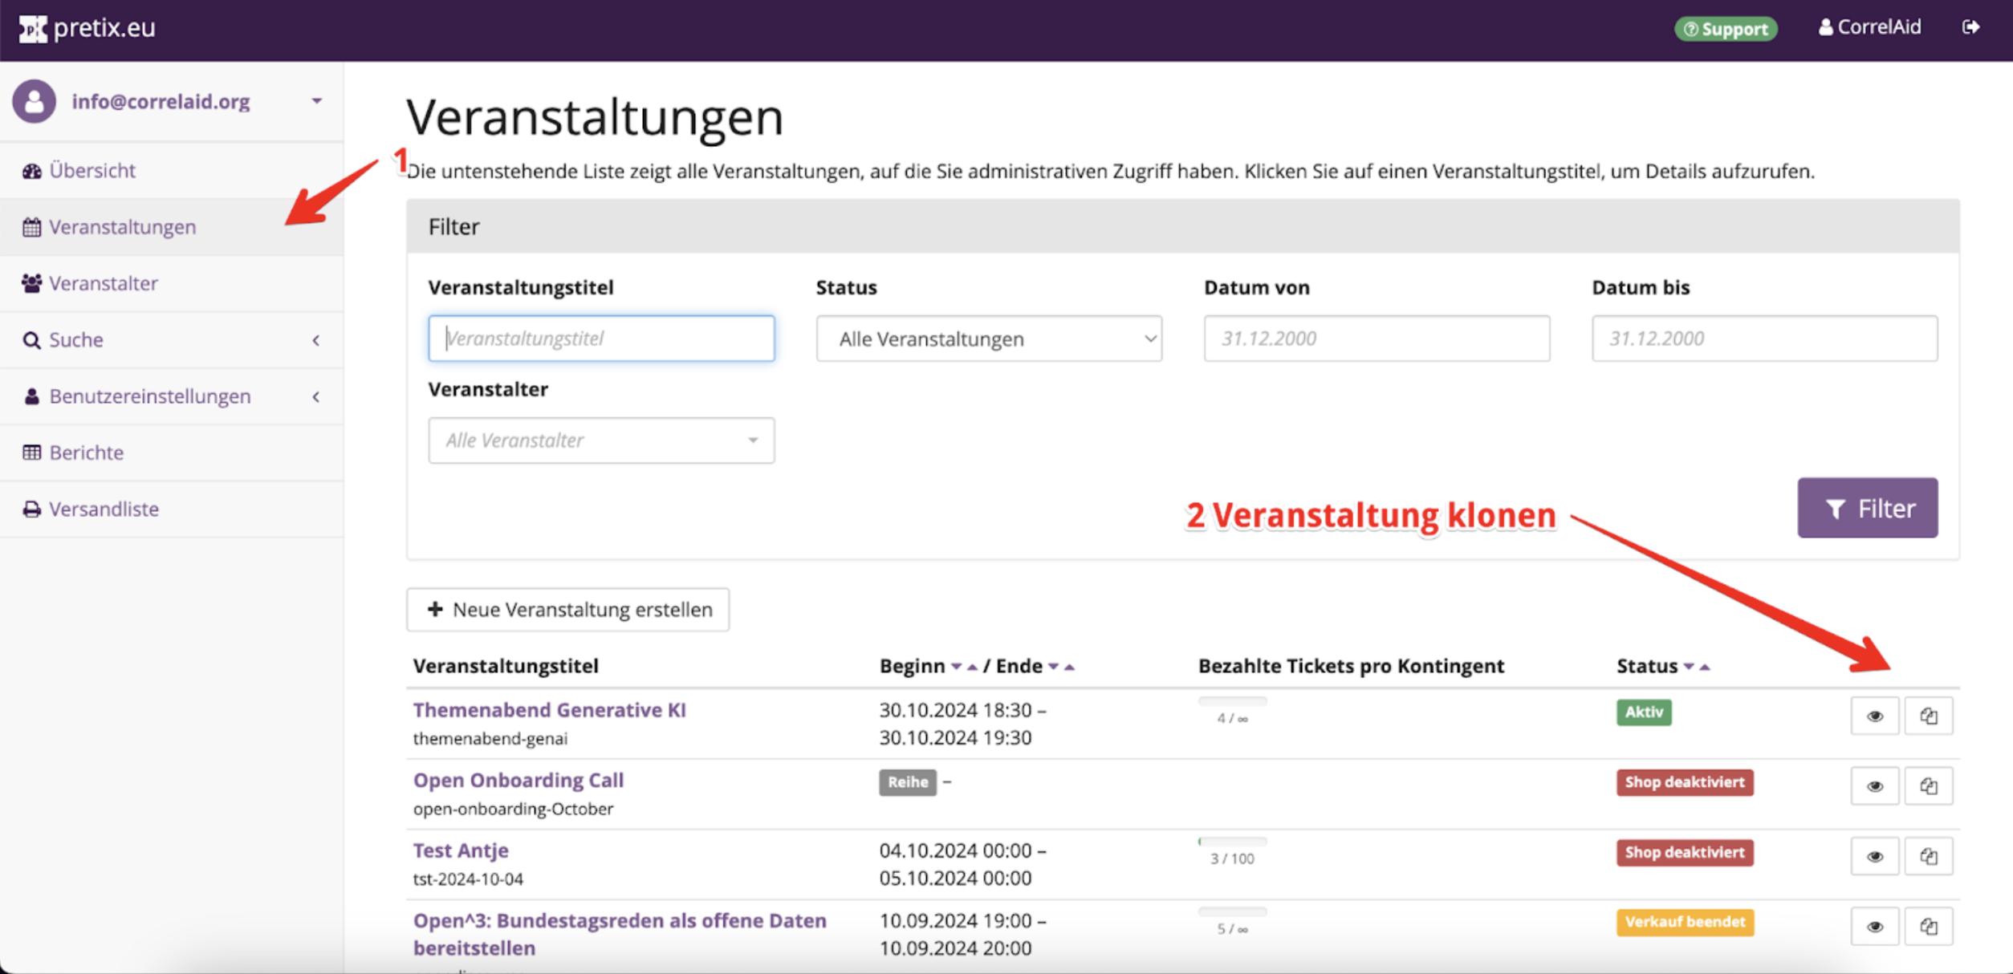Click the clone icon for Open^3 Bundestagsreden event
Viewport: 2013px width, 974px height.
(x=1928, y=927)
